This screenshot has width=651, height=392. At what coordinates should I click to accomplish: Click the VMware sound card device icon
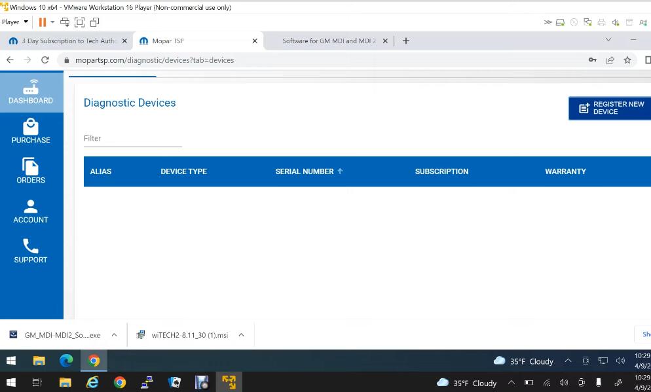click(x=615, y=22)
